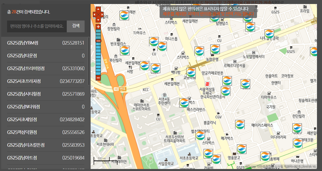Click GS25 marker near 파크원
This screenshot has width=322, height=171.
[298, 143]
